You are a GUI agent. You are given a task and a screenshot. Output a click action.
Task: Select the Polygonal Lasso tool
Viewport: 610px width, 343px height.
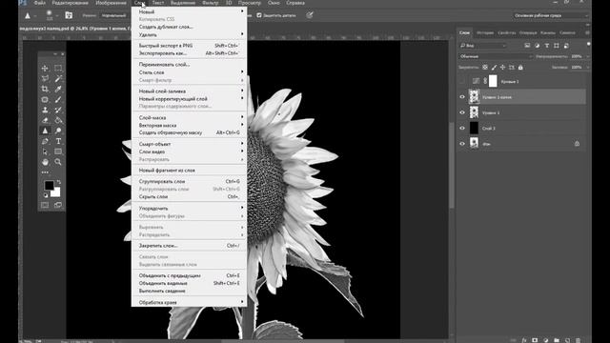pos(45,78)
